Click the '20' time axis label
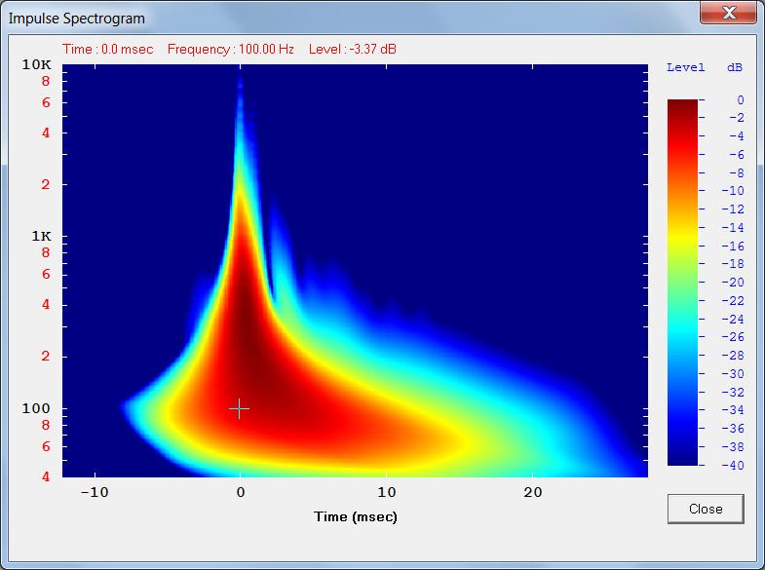 click(x=533, y=492)
